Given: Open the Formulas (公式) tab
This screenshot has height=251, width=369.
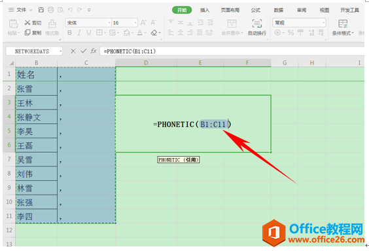Looking at the screenshot, I should pos(255,10).
